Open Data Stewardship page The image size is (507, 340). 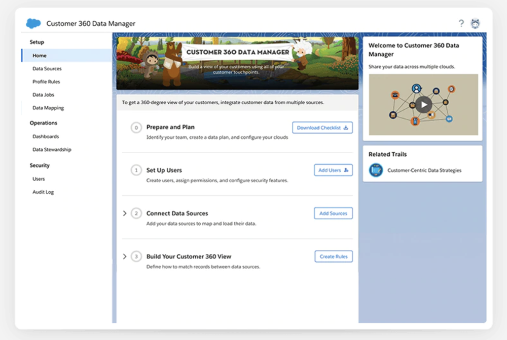52,149
